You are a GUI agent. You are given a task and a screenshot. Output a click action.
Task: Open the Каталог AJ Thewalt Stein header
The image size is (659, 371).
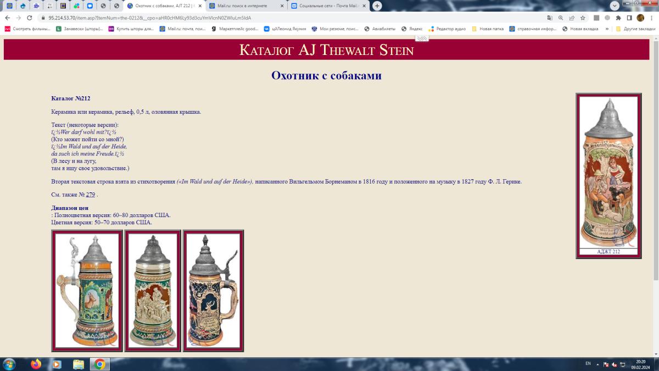coord(326,49)
